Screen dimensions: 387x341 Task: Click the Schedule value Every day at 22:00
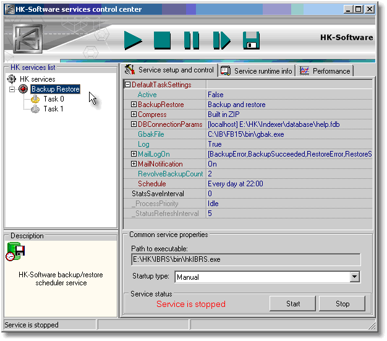coord(236,184)
